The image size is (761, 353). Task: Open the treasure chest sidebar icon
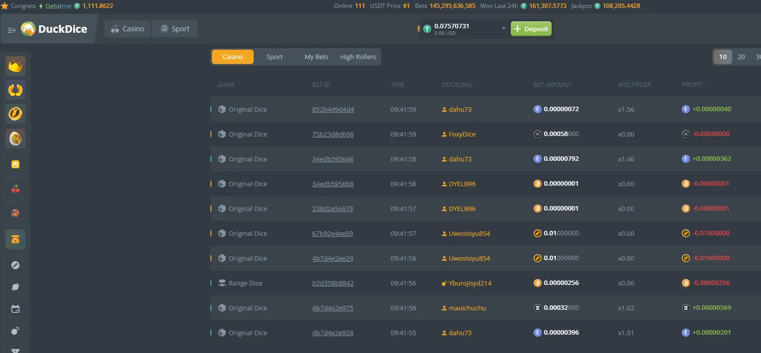15,239
